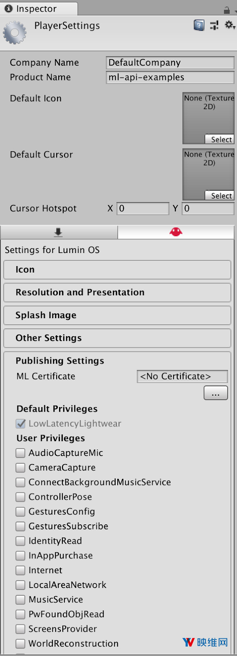The image size is (237, 656).
Task: Enable the AudioCaptureMic privilege checkbox
Action: pyautogui.click(x=20, y=453)
